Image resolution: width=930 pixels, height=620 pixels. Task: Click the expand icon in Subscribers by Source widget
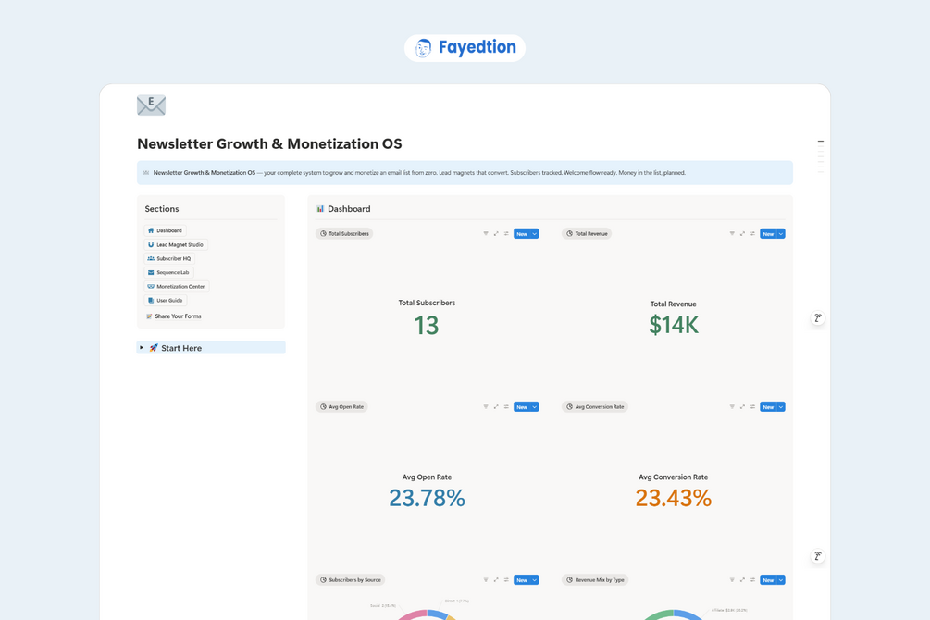coord(496,580)
